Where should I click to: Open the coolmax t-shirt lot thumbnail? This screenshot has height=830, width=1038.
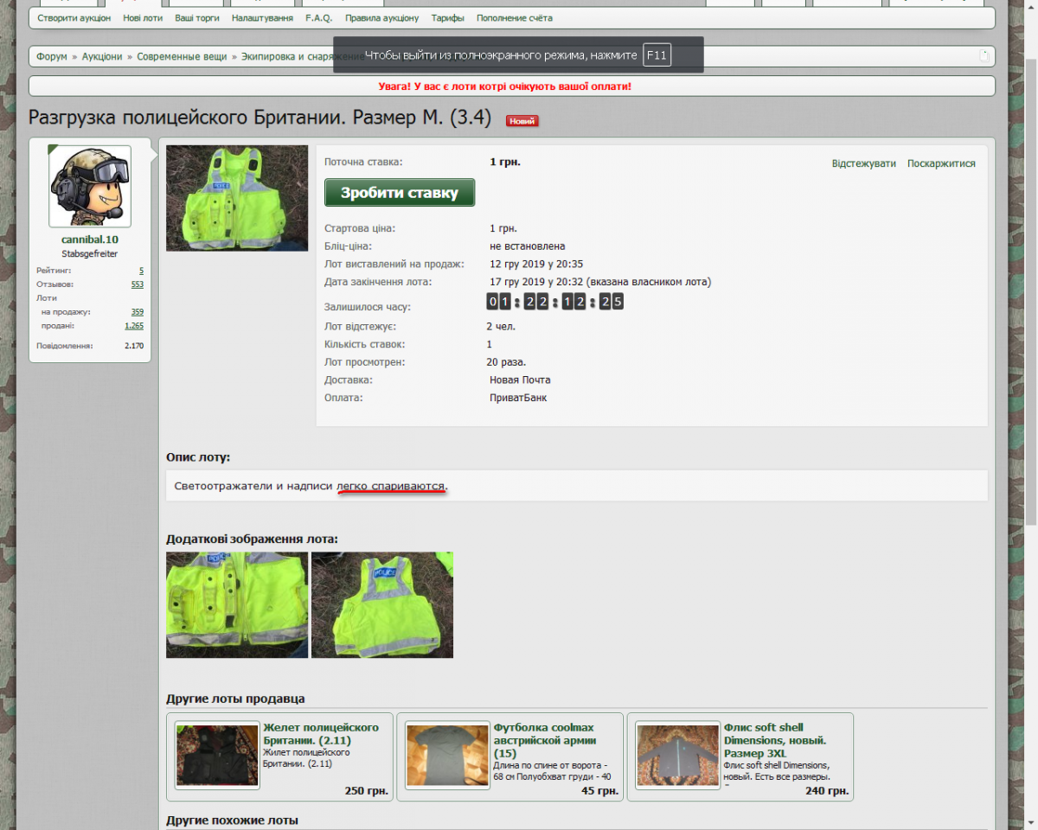coord(447,755)
